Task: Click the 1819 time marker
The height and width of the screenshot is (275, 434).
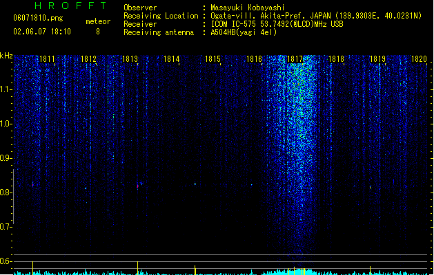Action: point(377,59)
